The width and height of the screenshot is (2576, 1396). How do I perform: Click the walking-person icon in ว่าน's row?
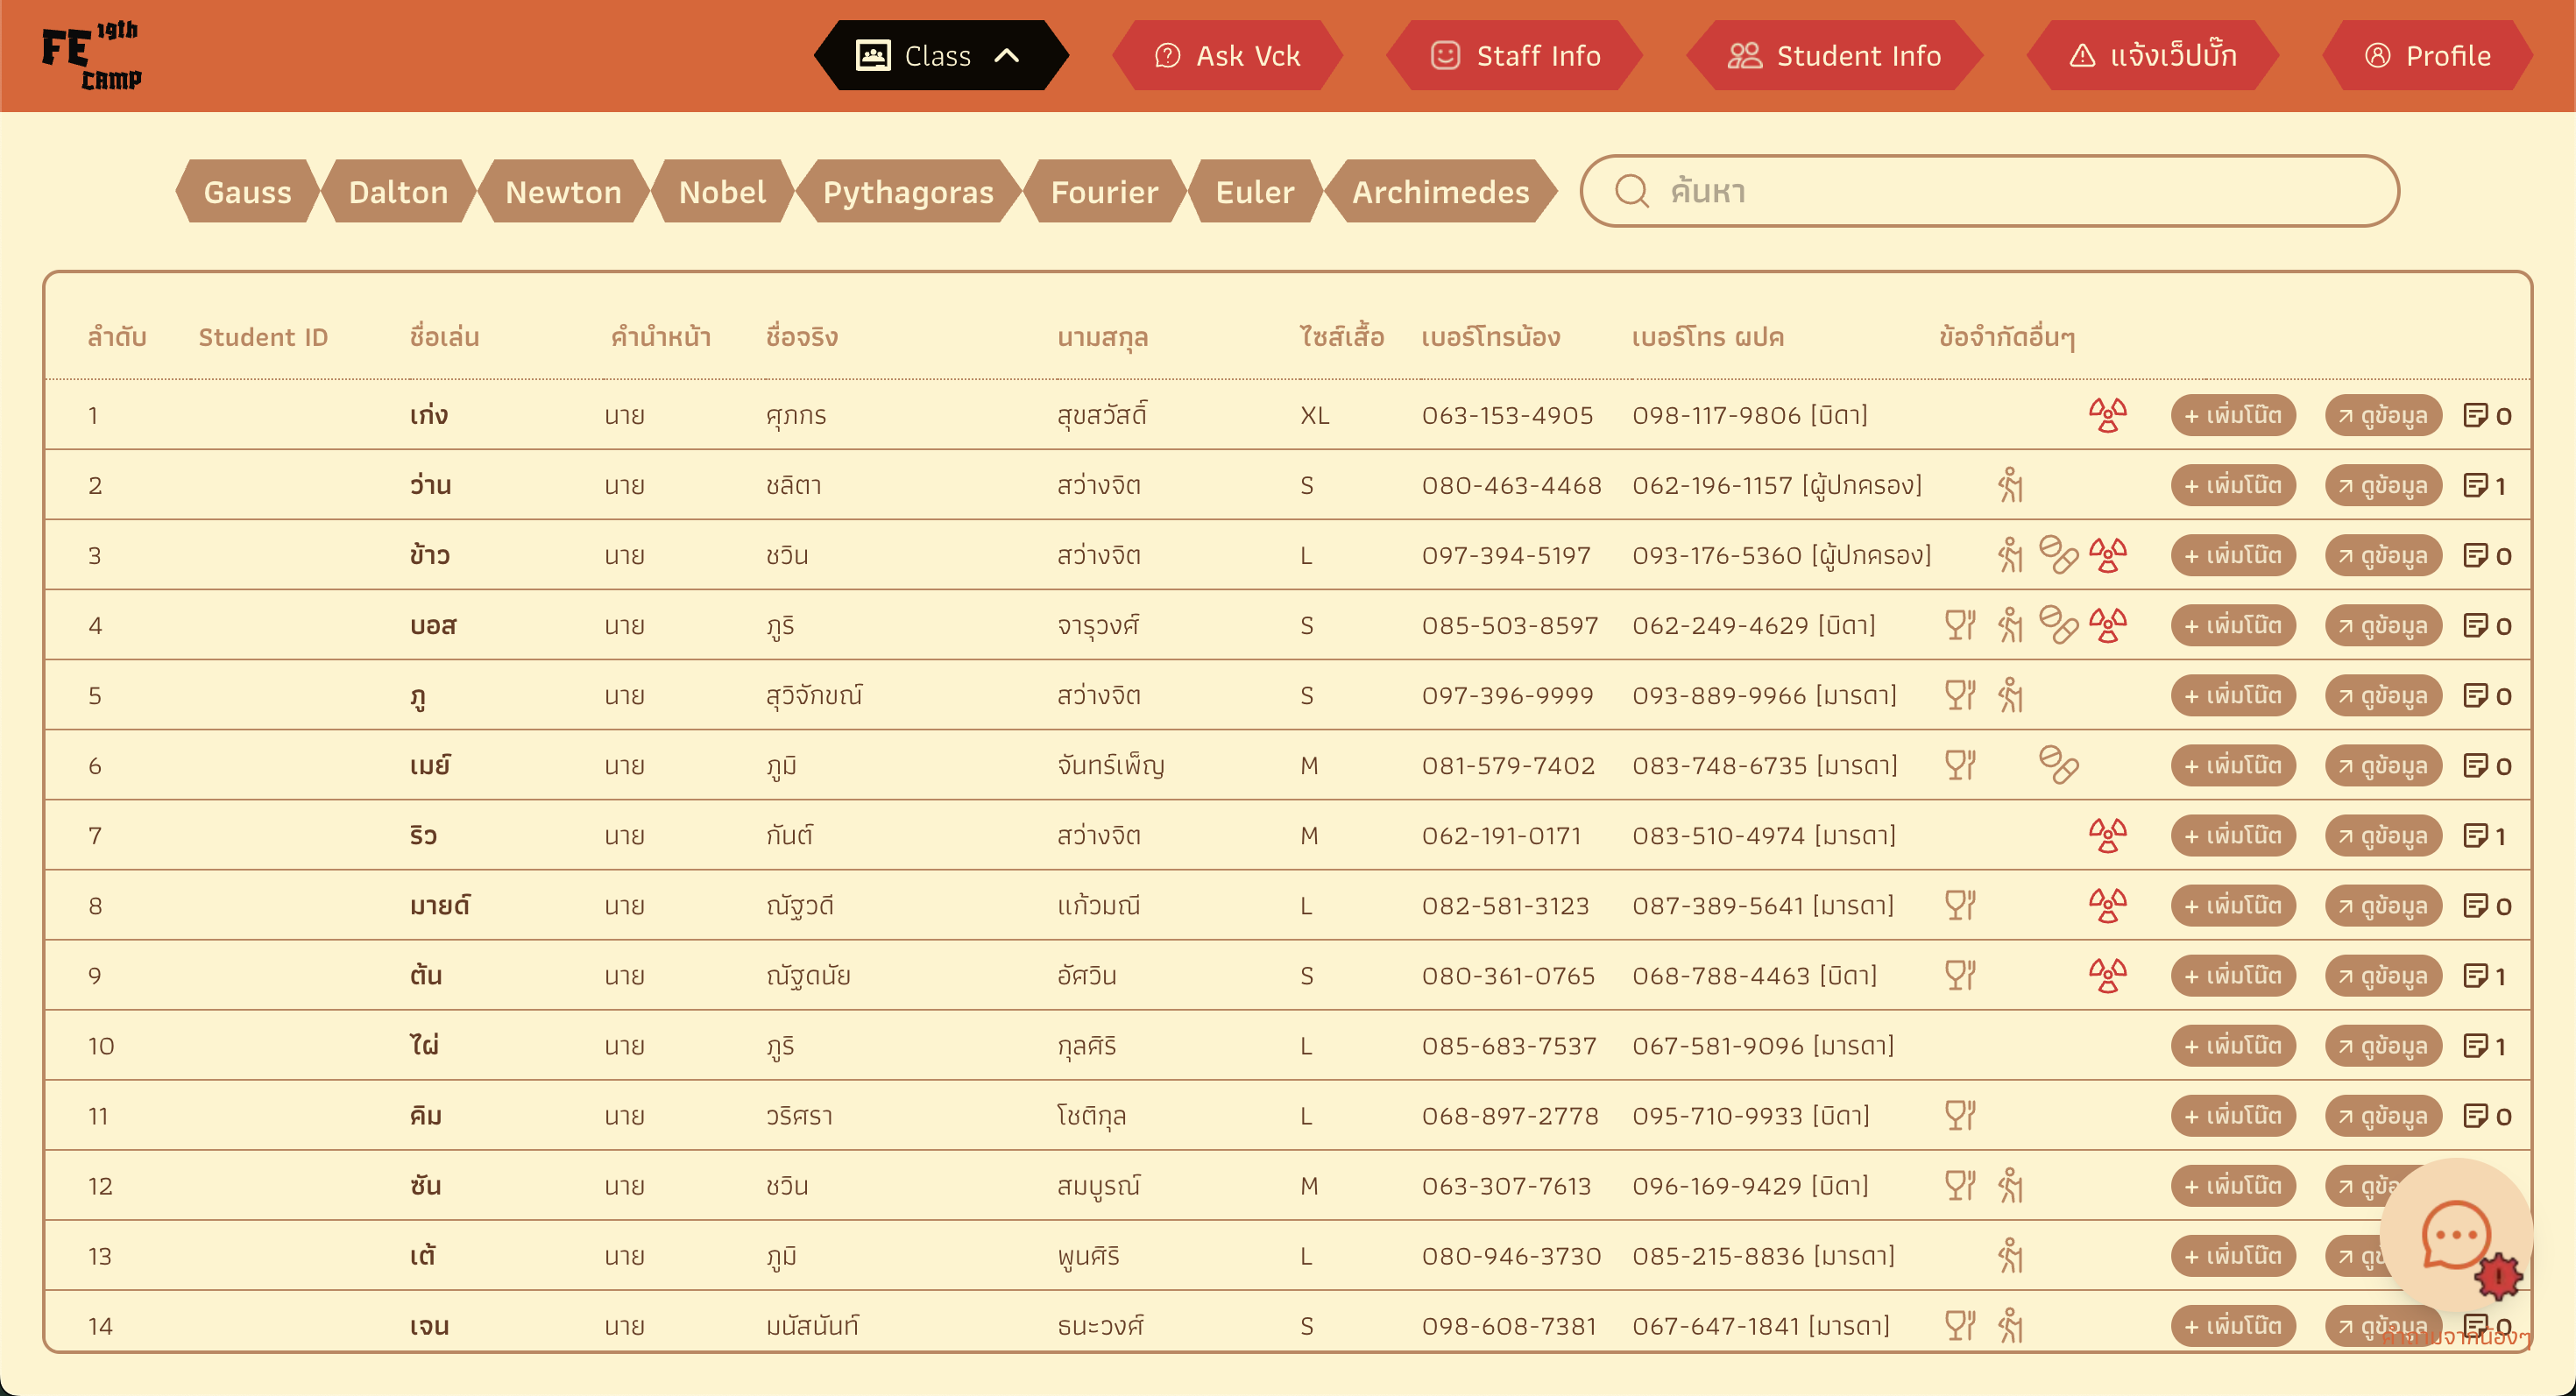(x=2010, y=484)
